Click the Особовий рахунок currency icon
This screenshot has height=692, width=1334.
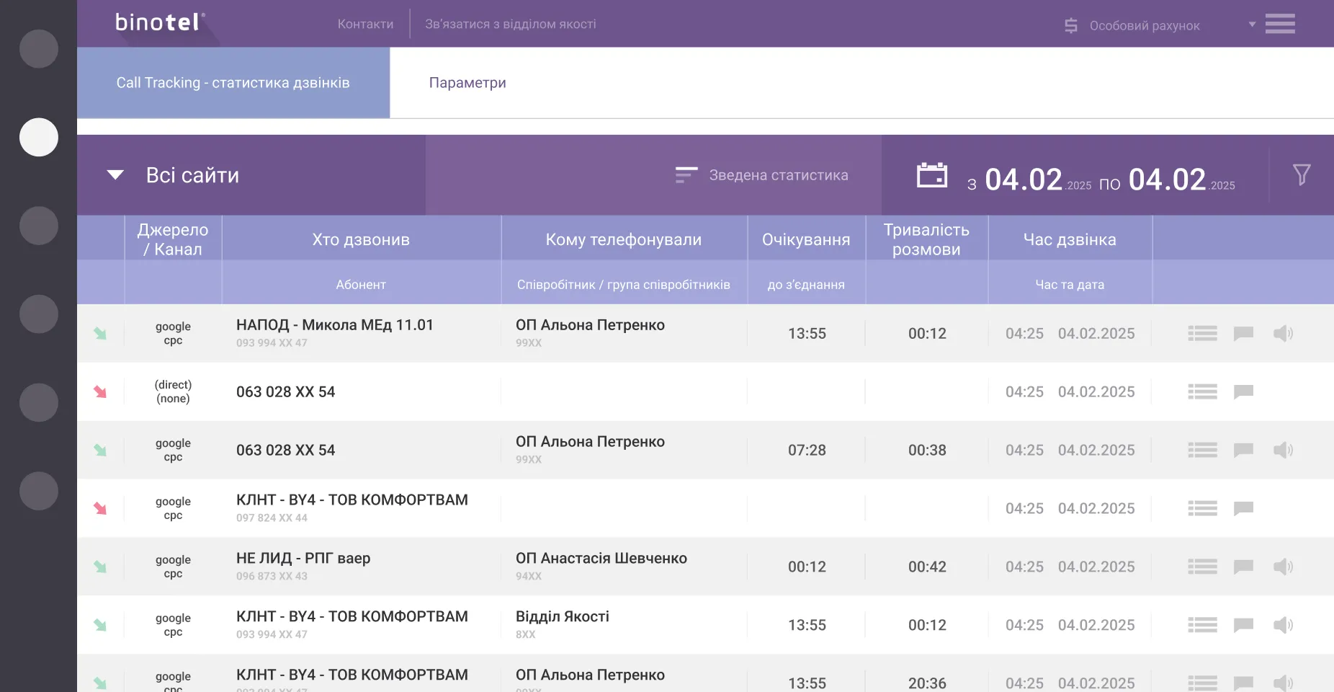click(1071, 26)
